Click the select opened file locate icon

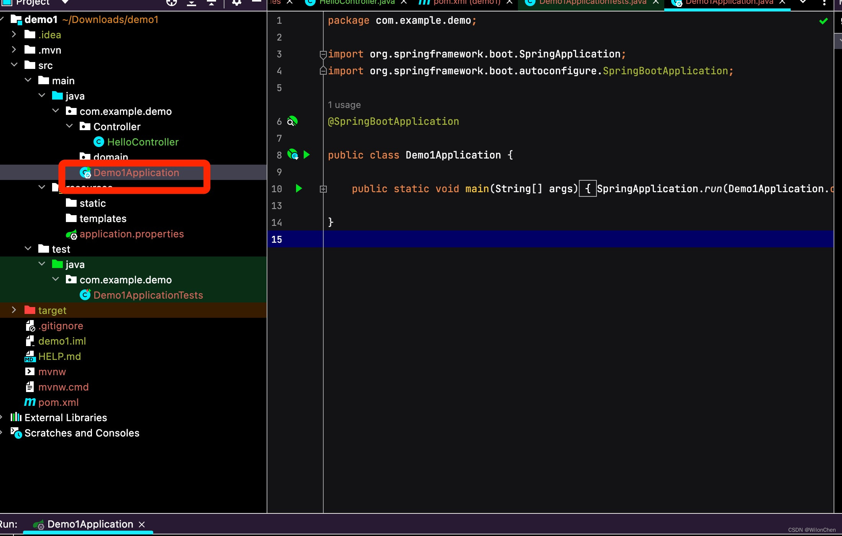click(172, 3)
